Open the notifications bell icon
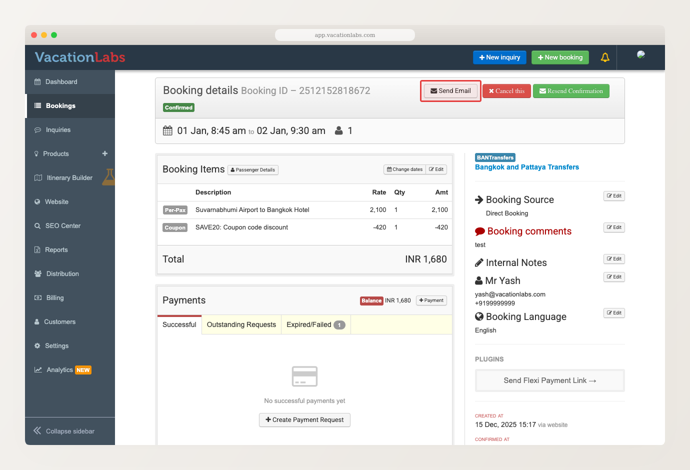Screen dimensions: 690x470 (x=605, y=57)
